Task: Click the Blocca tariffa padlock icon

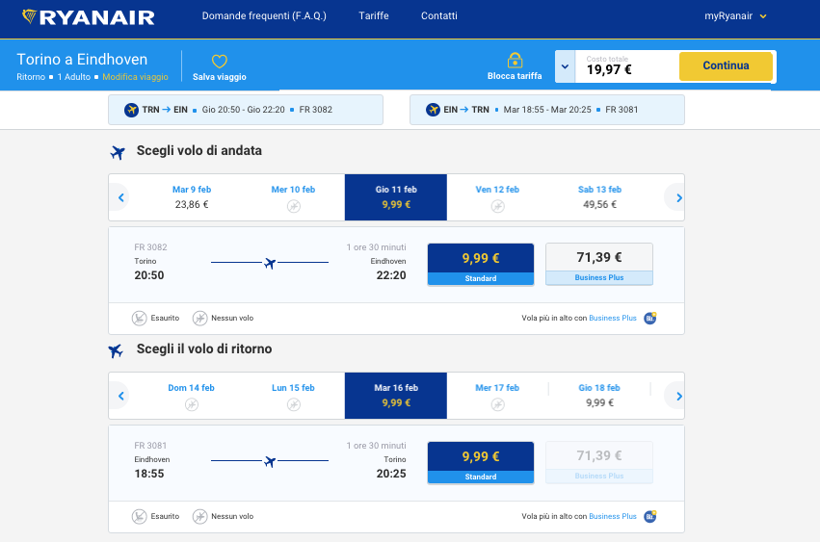Action: (x=515, y=60)
